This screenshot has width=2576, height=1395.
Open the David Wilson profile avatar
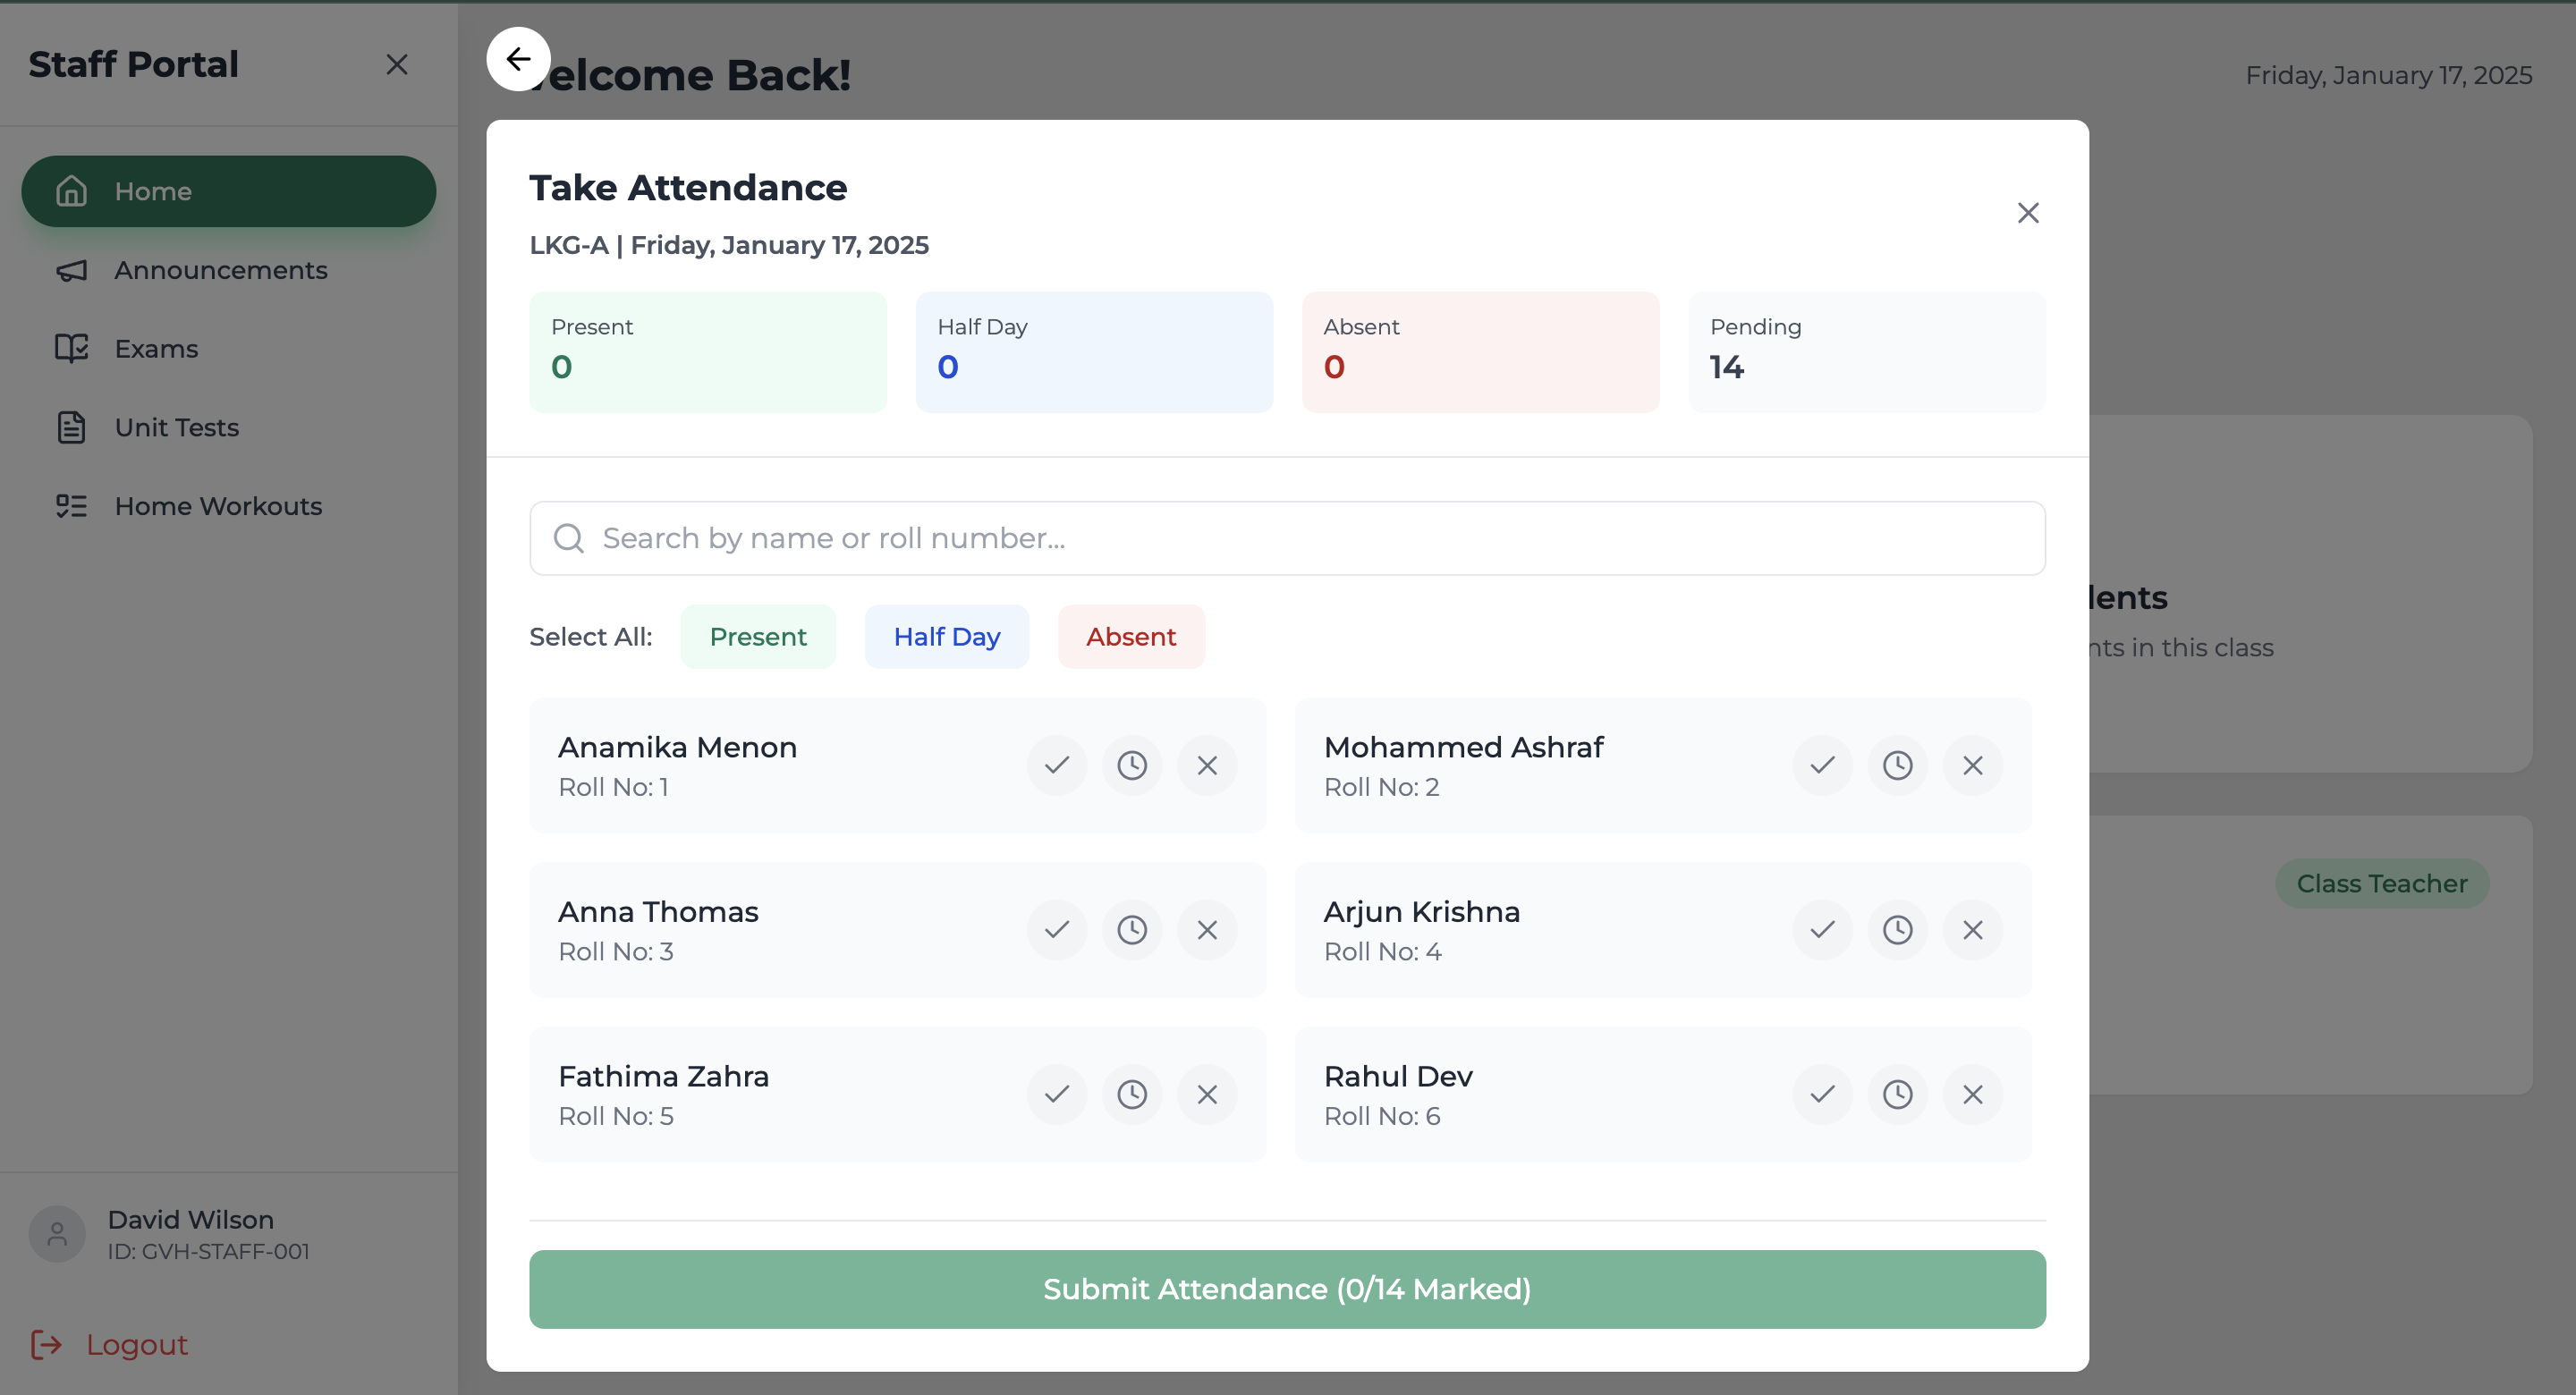tap(57, 1234)
